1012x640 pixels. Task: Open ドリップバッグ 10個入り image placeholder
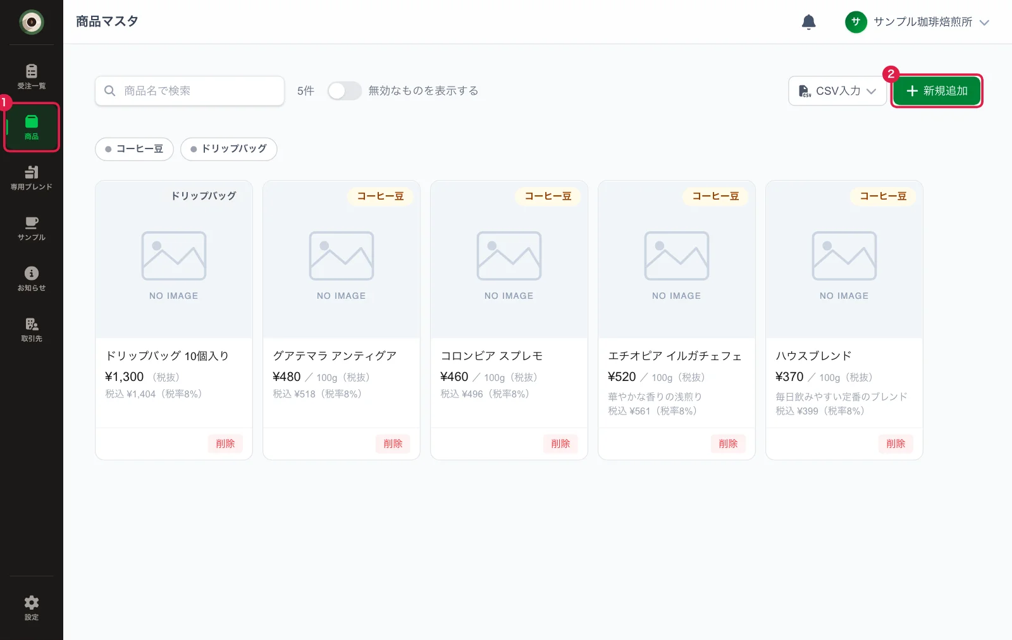(174, 260)
